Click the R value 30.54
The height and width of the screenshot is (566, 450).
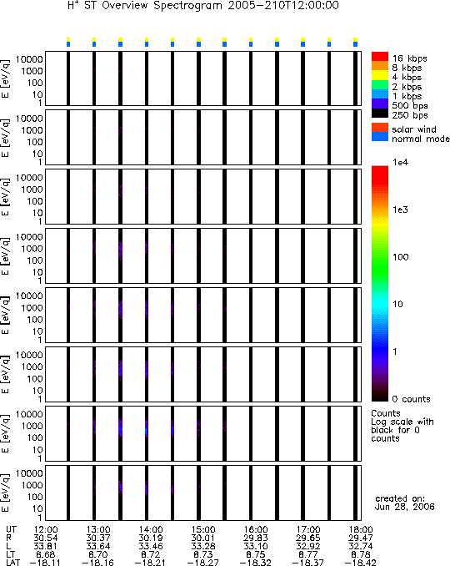pos(45,538)
